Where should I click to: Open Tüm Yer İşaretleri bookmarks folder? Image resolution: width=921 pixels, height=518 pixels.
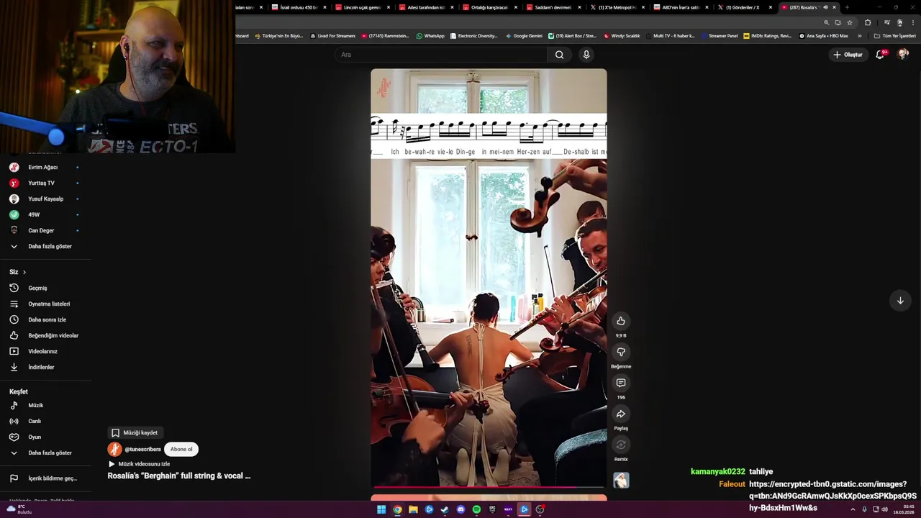[x=894, y=36]
